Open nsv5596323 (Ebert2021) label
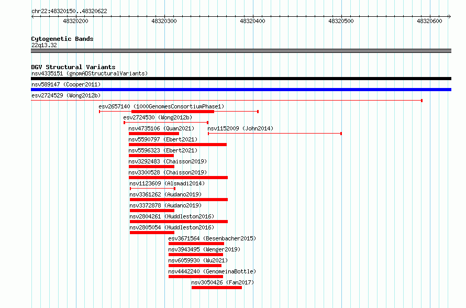The image size is (466, 308). pyautogui.click(x=163, y=150)
